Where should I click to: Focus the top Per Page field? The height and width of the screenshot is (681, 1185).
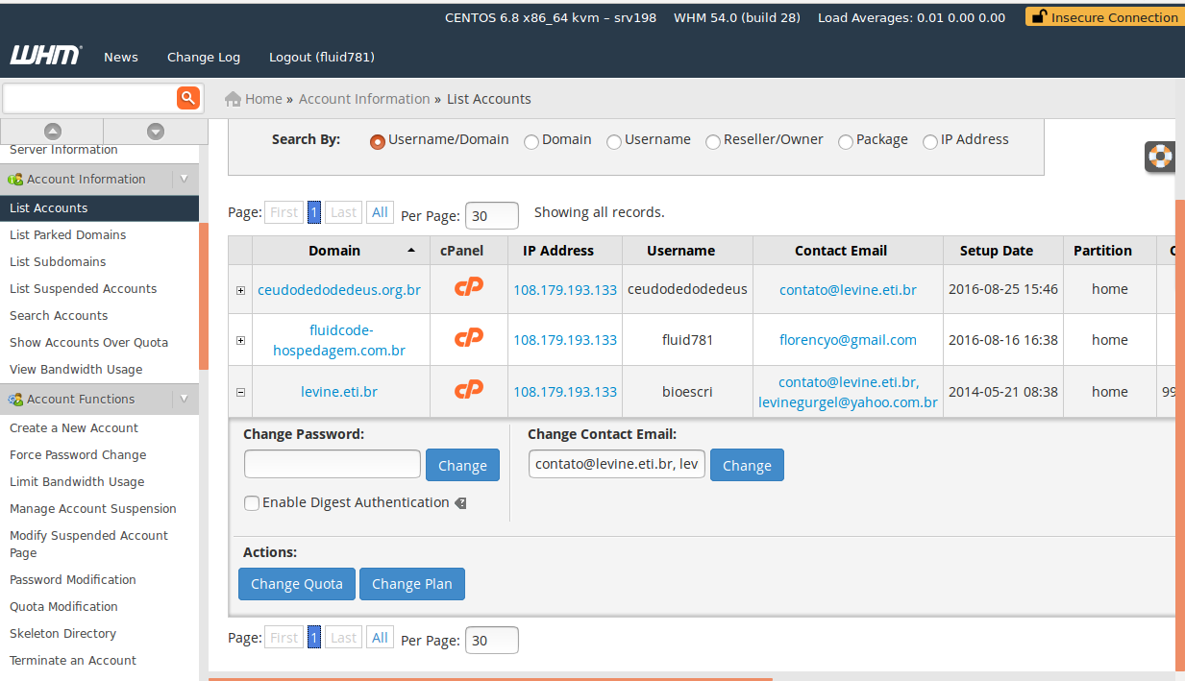(x=492, y=216)
